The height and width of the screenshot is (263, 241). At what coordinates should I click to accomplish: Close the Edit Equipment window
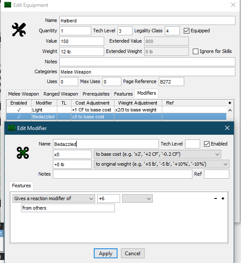[x=233, y=5]
